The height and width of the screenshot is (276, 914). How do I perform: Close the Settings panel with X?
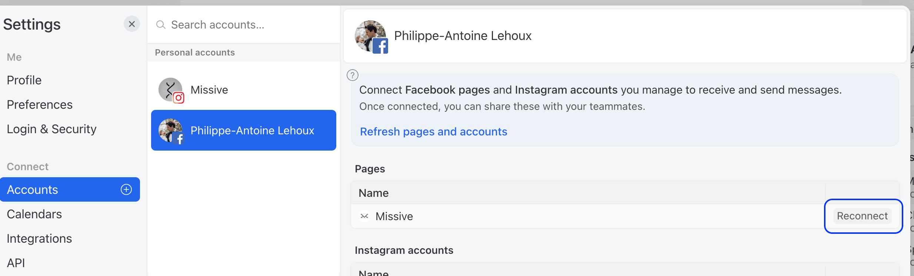coord(131,24)
